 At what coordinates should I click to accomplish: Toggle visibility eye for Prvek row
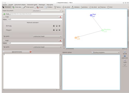(59, 26)
